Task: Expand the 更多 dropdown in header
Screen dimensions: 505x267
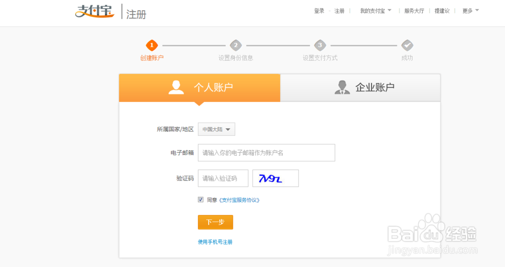Action: click(471, 11)
